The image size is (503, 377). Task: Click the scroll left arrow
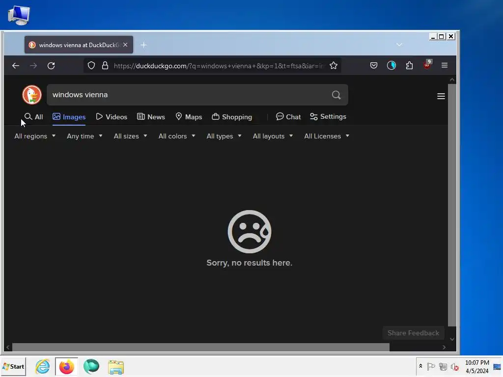(8, 347)
